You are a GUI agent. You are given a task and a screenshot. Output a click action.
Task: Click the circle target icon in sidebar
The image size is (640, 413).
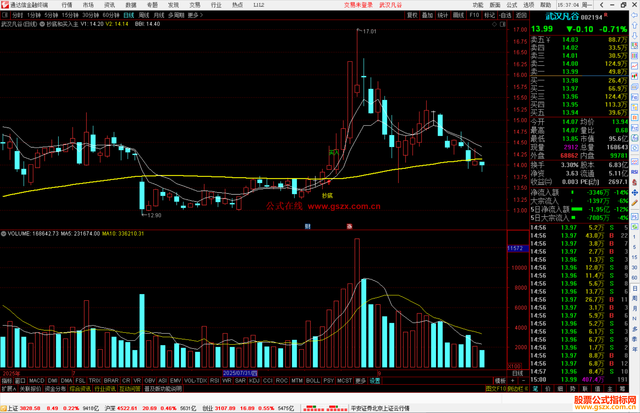pyautogui.click(x=634, y=148)
